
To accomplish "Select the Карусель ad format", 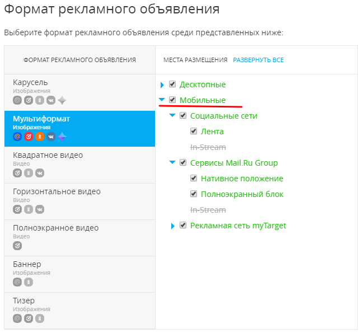I will [x=79, y=92].
